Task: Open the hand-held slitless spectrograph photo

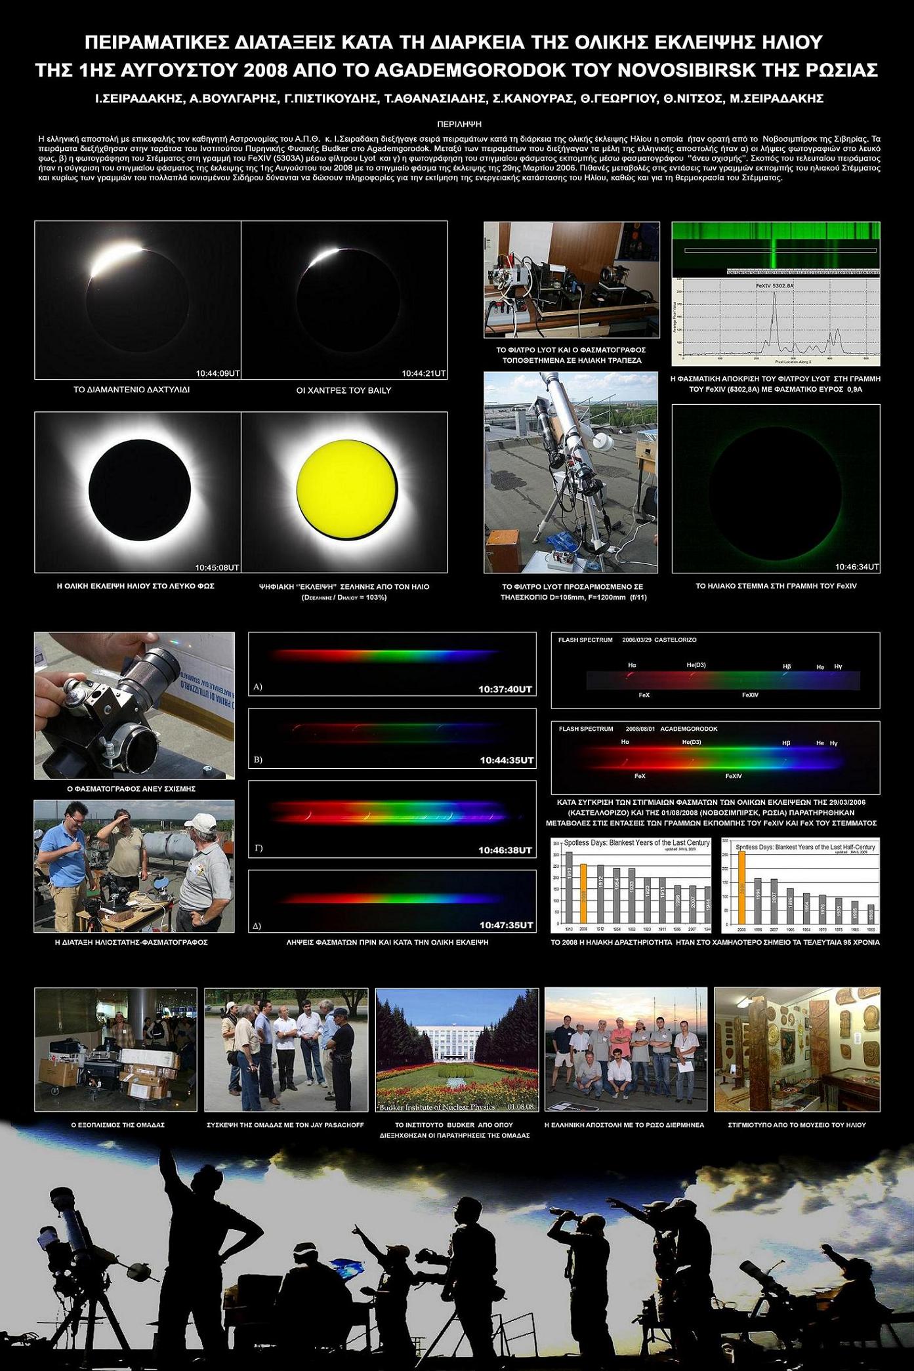Action: click(x=135, y=706)
